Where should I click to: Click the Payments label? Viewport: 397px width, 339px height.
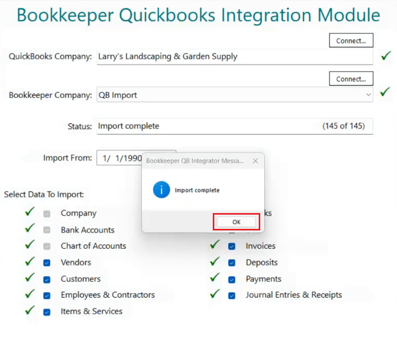point(264,279)
